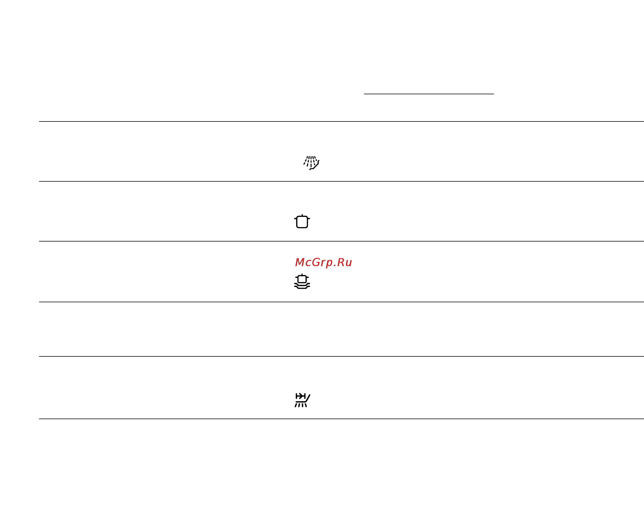The width and height of the screenshot is (644, 524).
Task: Click the topmost long table separator line
Action: [x=341, y=121]
